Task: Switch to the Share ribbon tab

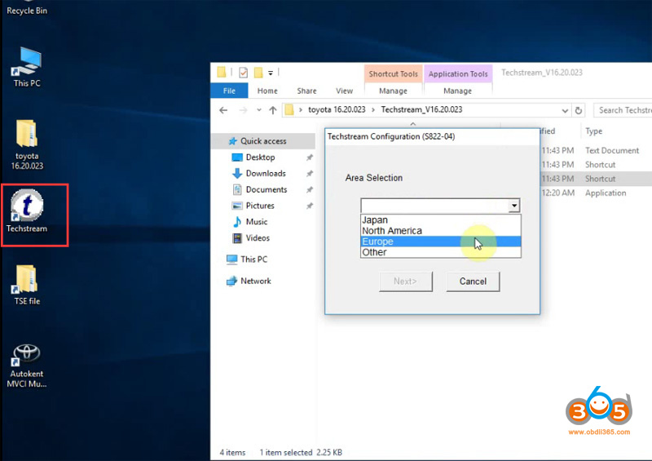Action: (306, 91)
